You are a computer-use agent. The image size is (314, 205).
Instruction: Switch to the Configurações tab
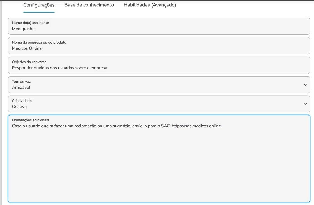(39, 5)
